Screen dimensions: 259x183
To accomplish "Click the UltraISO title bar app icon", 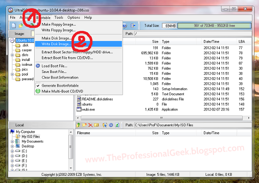I will click(x=11, y=10).
